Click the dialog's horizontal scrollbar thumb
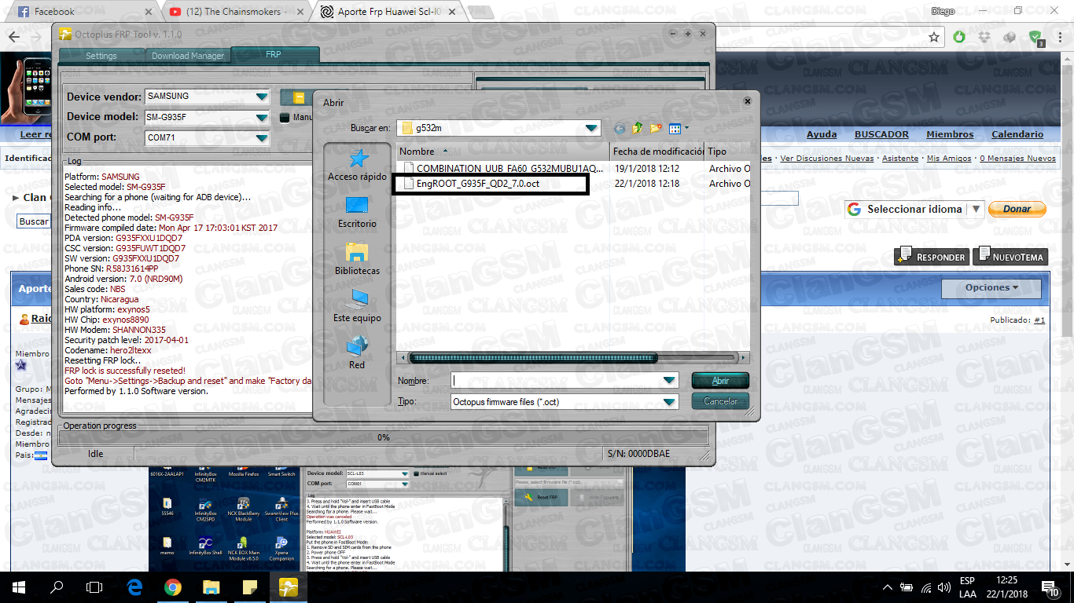Screen dimensions: 1074x603 (x=533, y=358)
